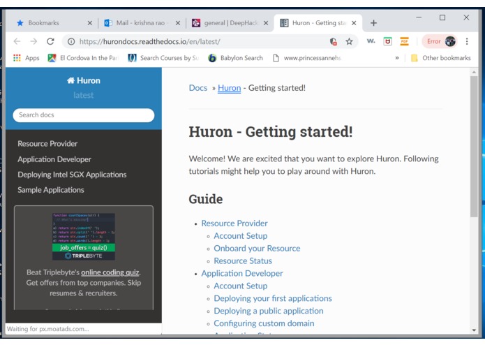
Task: Click the page scrollbar up arrow
Action: [x=474, y=72]
